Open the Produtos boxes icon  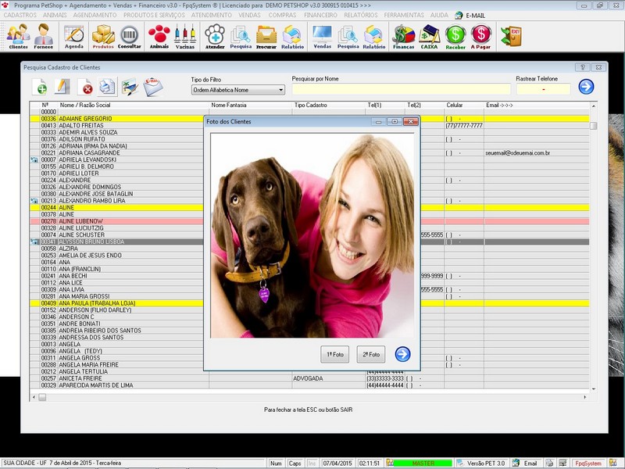[103, 36]
